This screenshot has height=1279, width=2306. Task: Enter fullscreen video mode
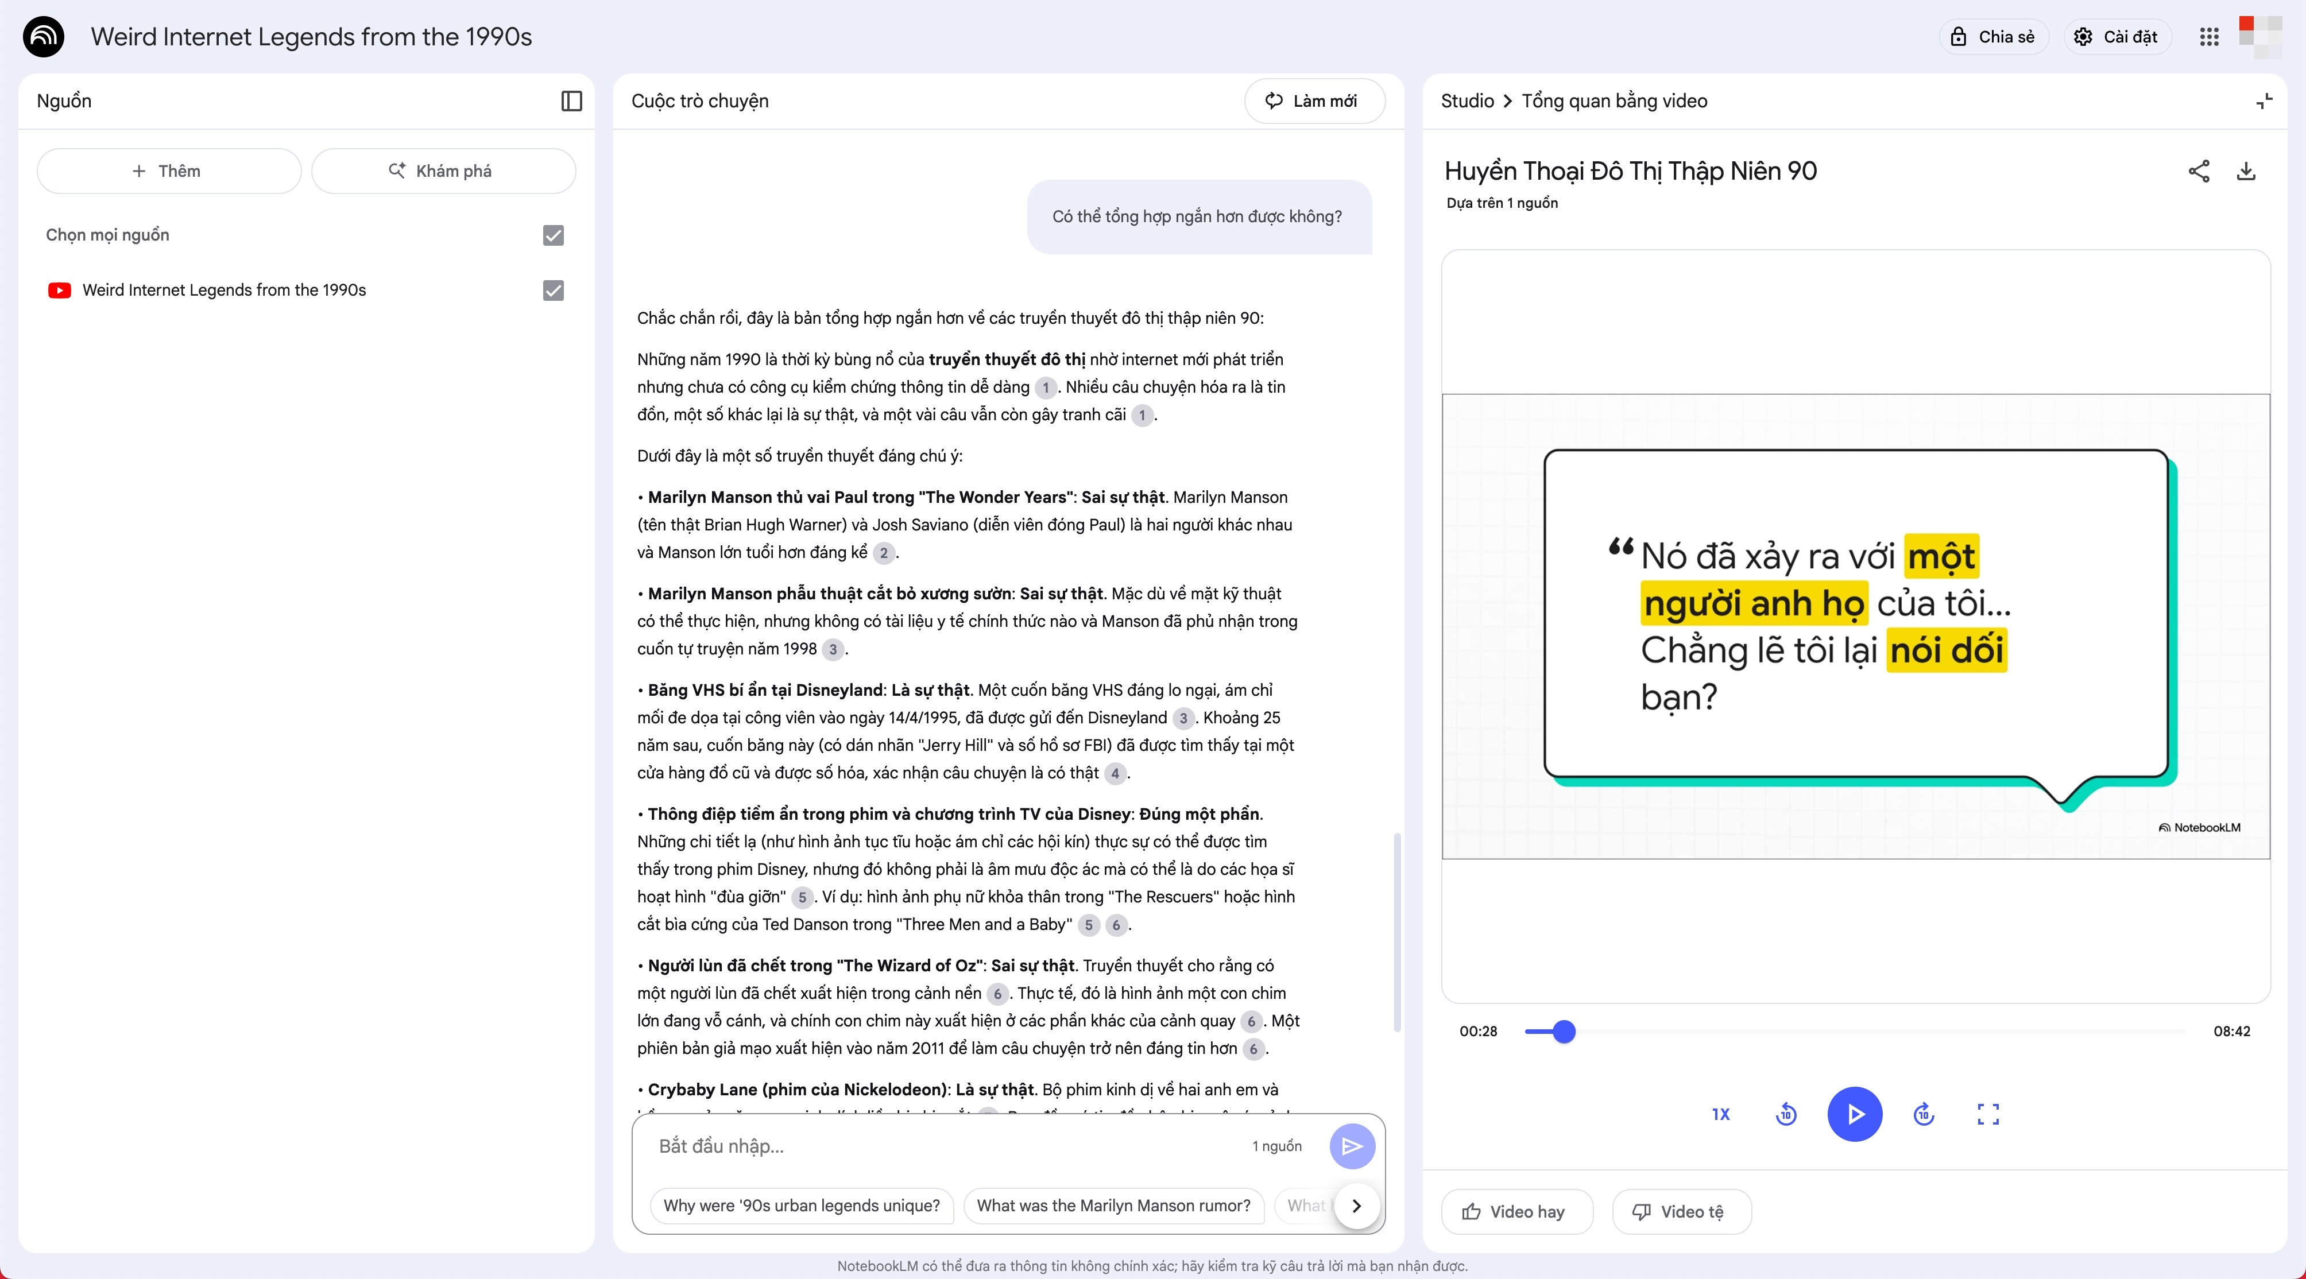(x=1988, y=1114)
